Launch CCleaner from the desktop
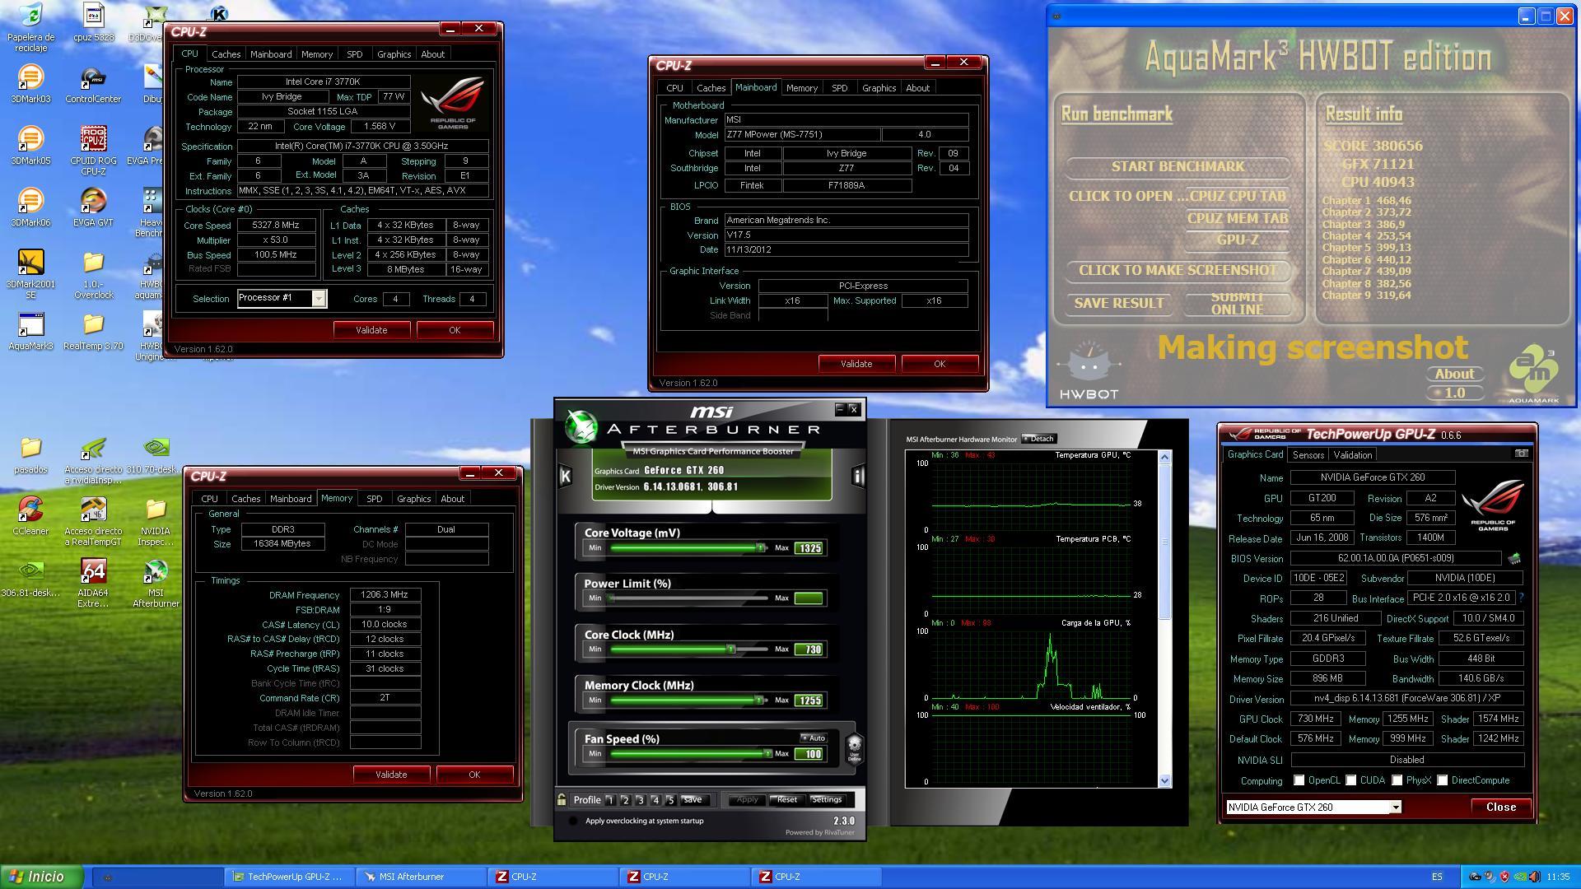This screenshot has width=1581, height=889. coord(30,516)
